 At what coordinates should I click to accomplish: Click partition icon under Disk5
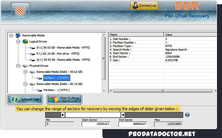tap(39, 78)
